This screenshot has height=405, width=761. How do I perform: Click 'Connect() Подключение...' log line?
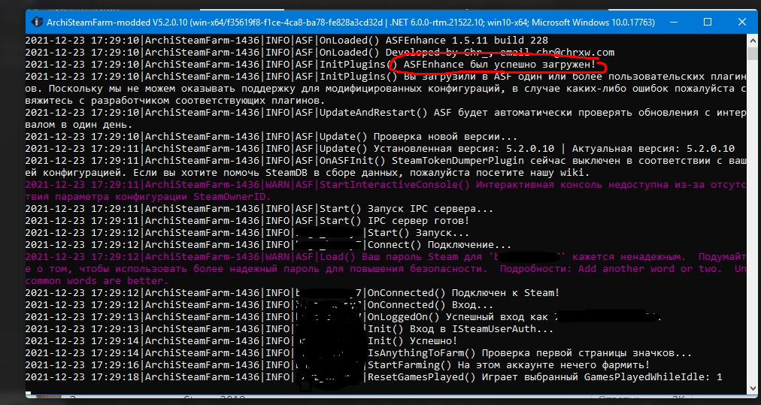point(268,245)
